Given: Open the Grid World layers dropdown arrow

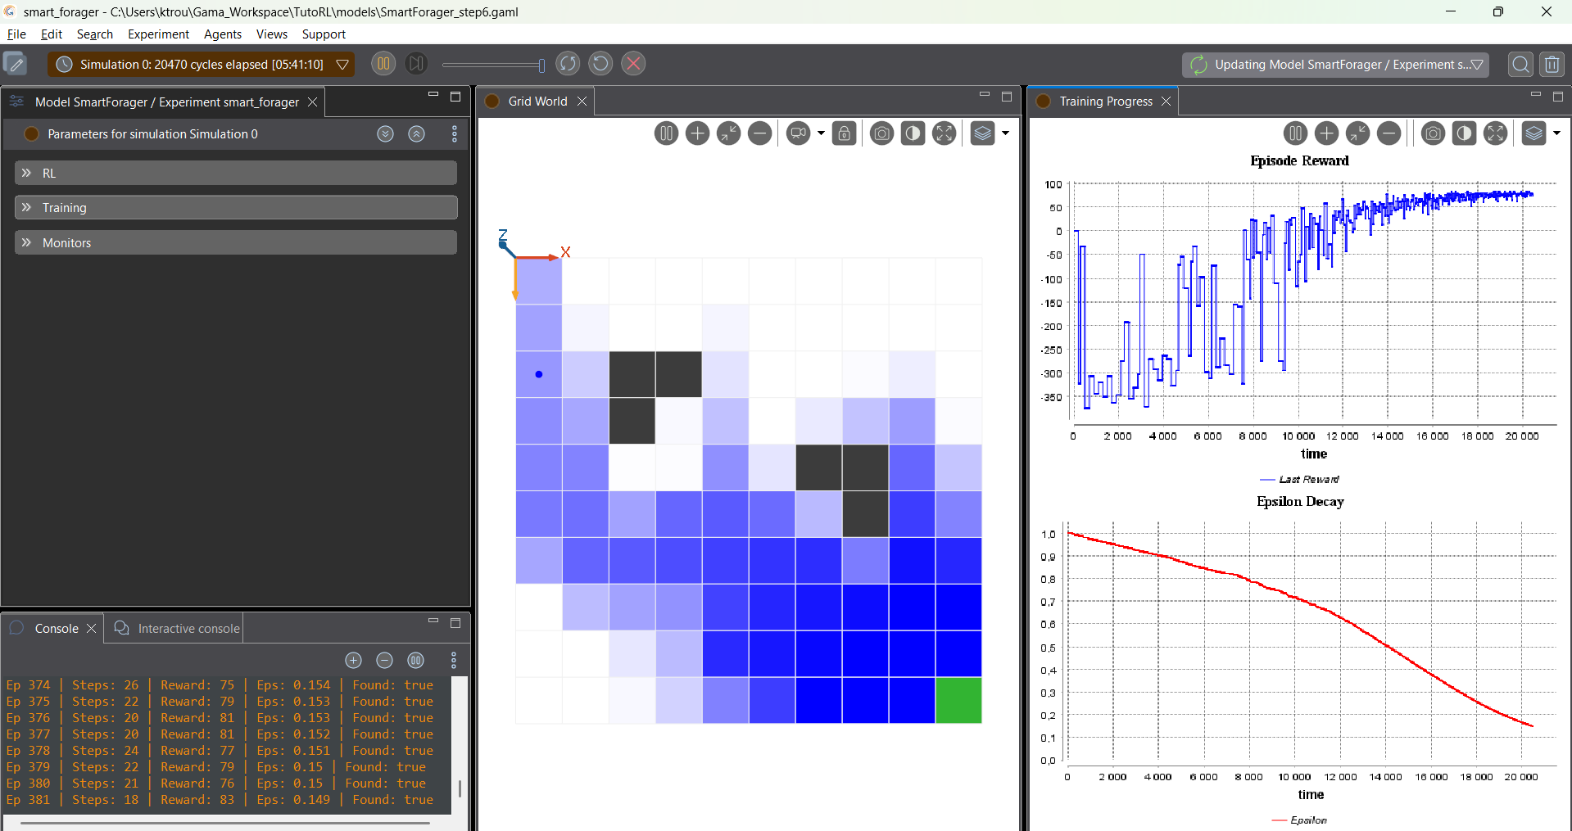Looking at the screenshot, I should tap(1005, 133).
